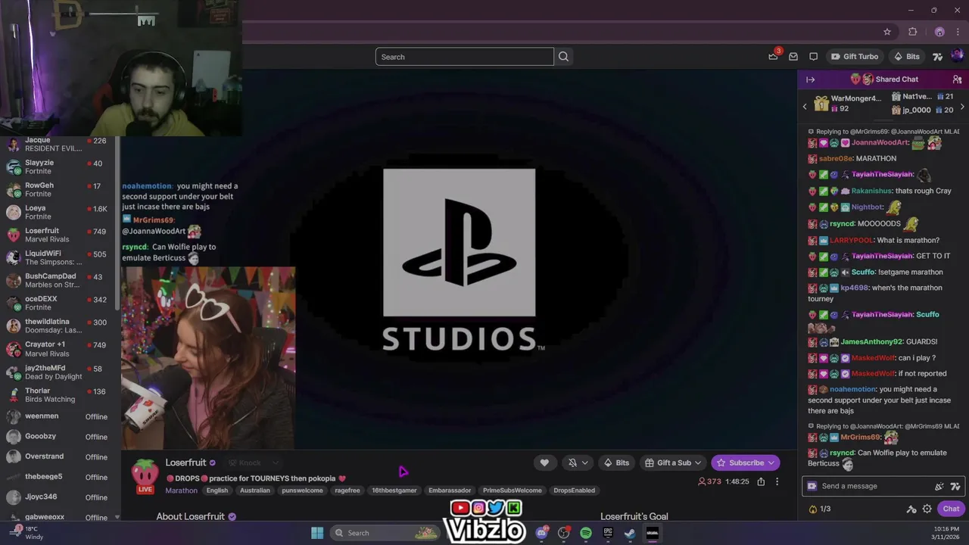Open Spotify from the taskbar
Image resolution: width=969 pixels, height=545 pixels.
click(x=586, y=533)
